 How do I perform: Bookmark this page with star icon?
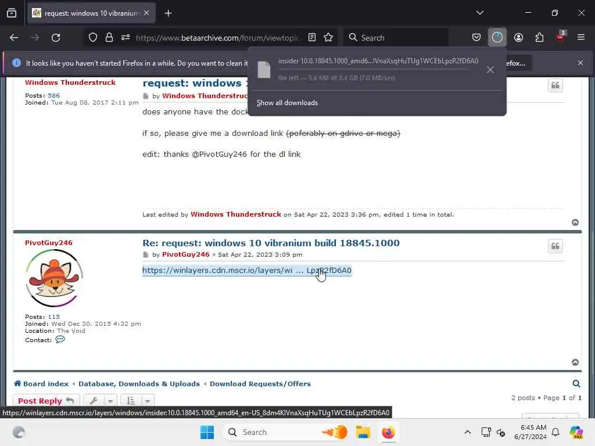pyautogui.click(x=328, y=38)
